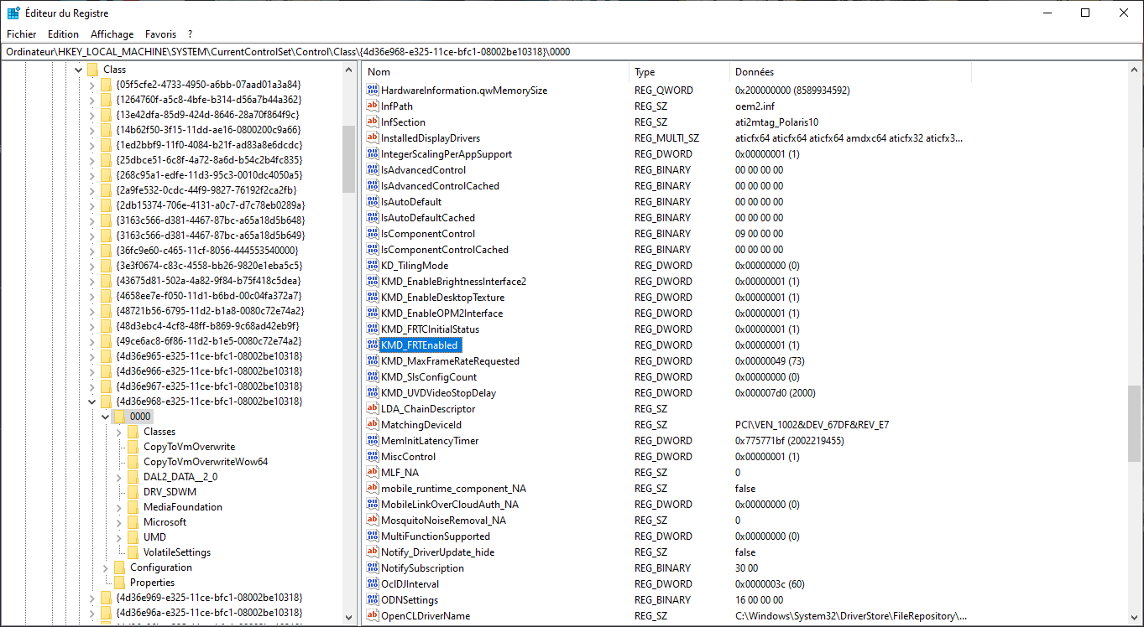
Task: Click the VolatileSettings folder icon
Action: pyautogui.click(x=133, y=552)
